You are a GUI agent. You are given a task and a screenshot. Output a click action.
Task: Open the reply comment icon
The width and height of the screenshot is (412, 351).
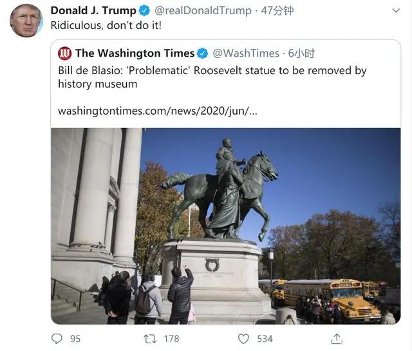tap(57, 338)
